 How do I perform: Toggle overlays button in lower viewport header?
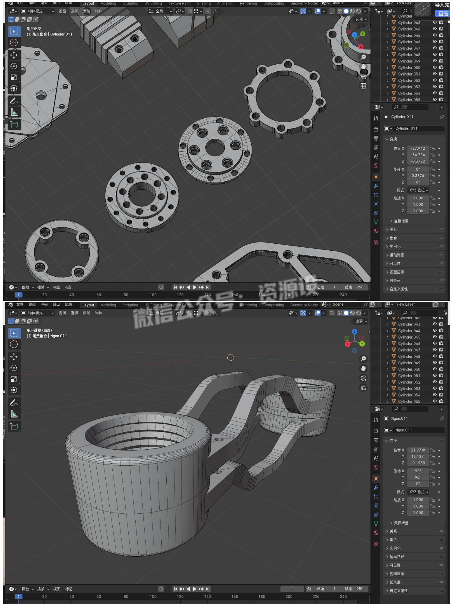[318, 313]
